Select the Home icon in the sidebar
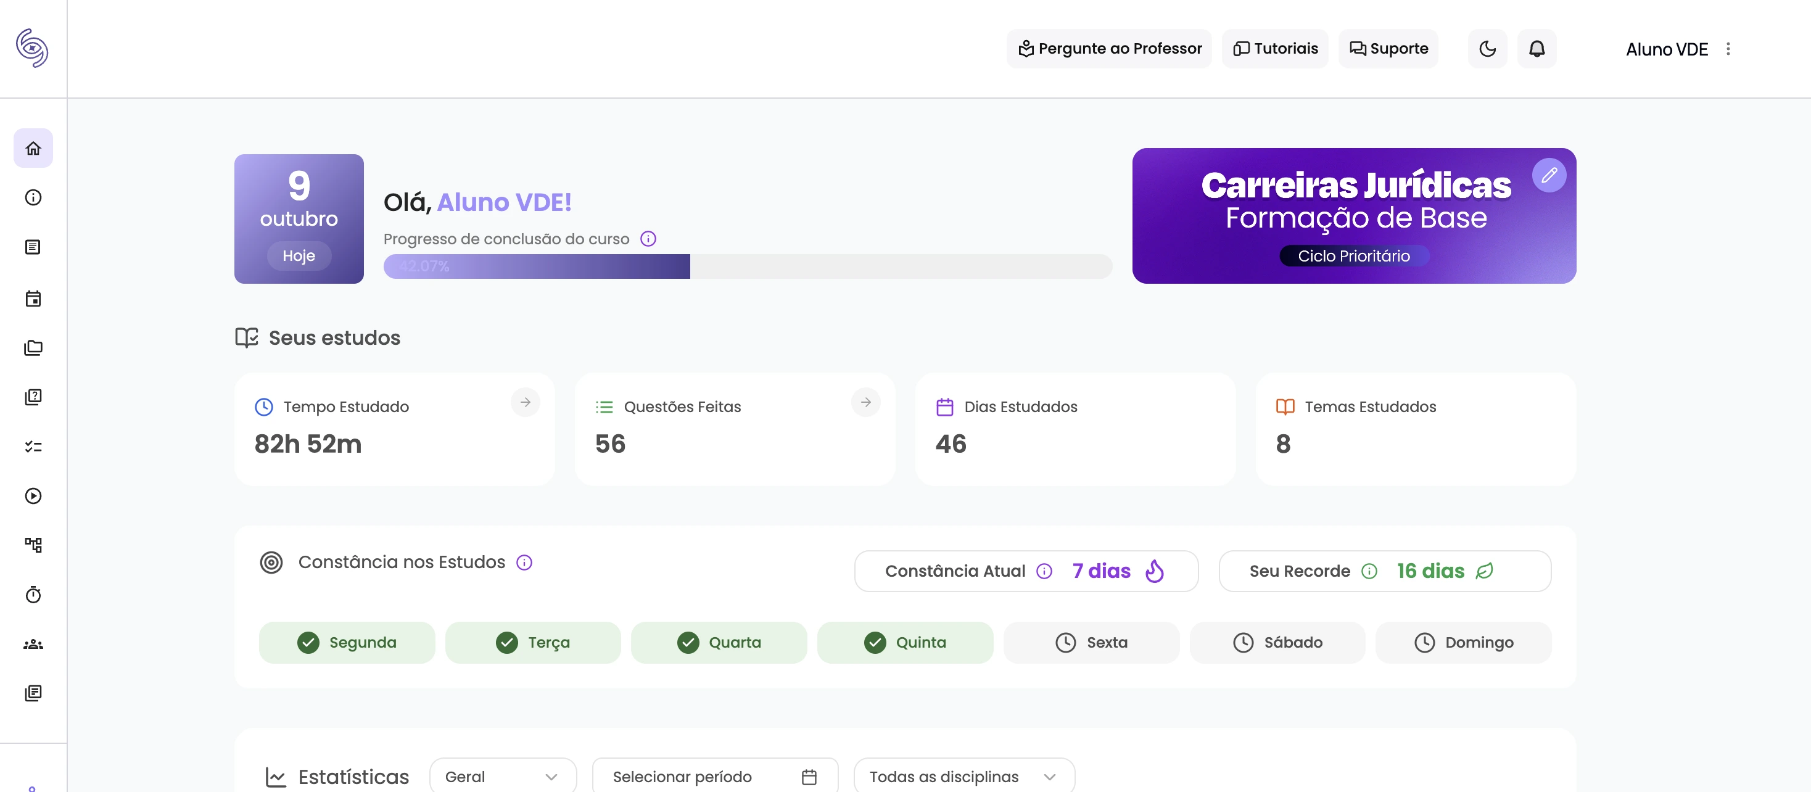Screen dimensions: 1811x792 [x=33, y=148]
